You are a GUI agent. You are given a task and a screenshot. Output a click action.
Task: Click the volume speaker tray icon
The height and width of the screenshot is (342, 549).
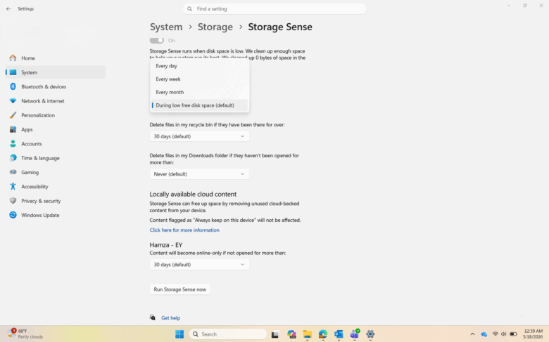click(503, 334)
